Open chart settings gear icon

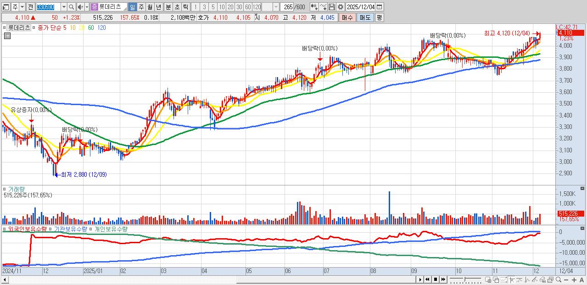341,7
